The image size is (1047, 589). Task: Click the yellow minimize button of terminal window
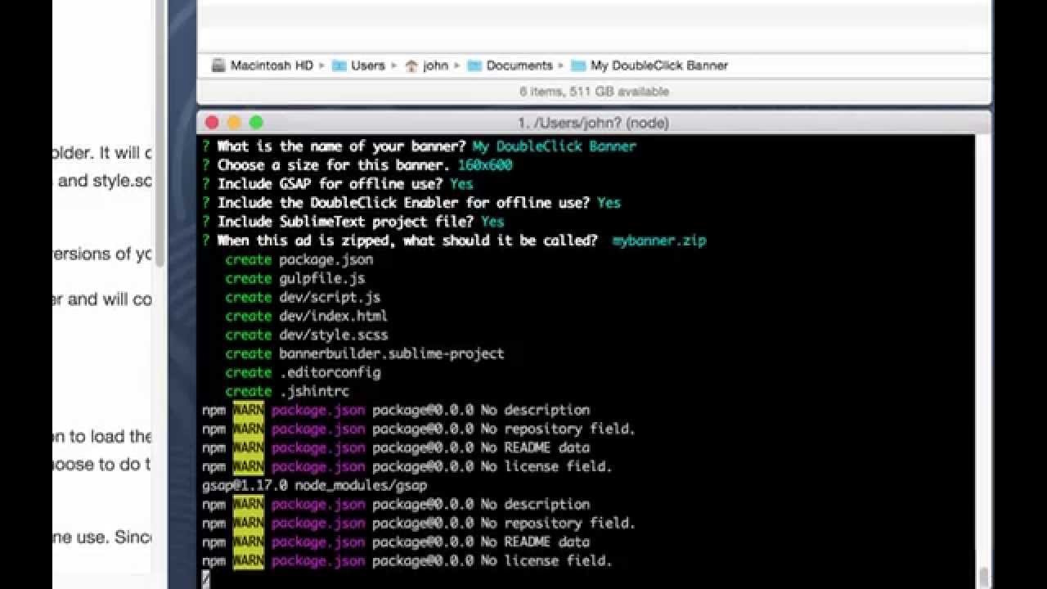click(234, 123)
